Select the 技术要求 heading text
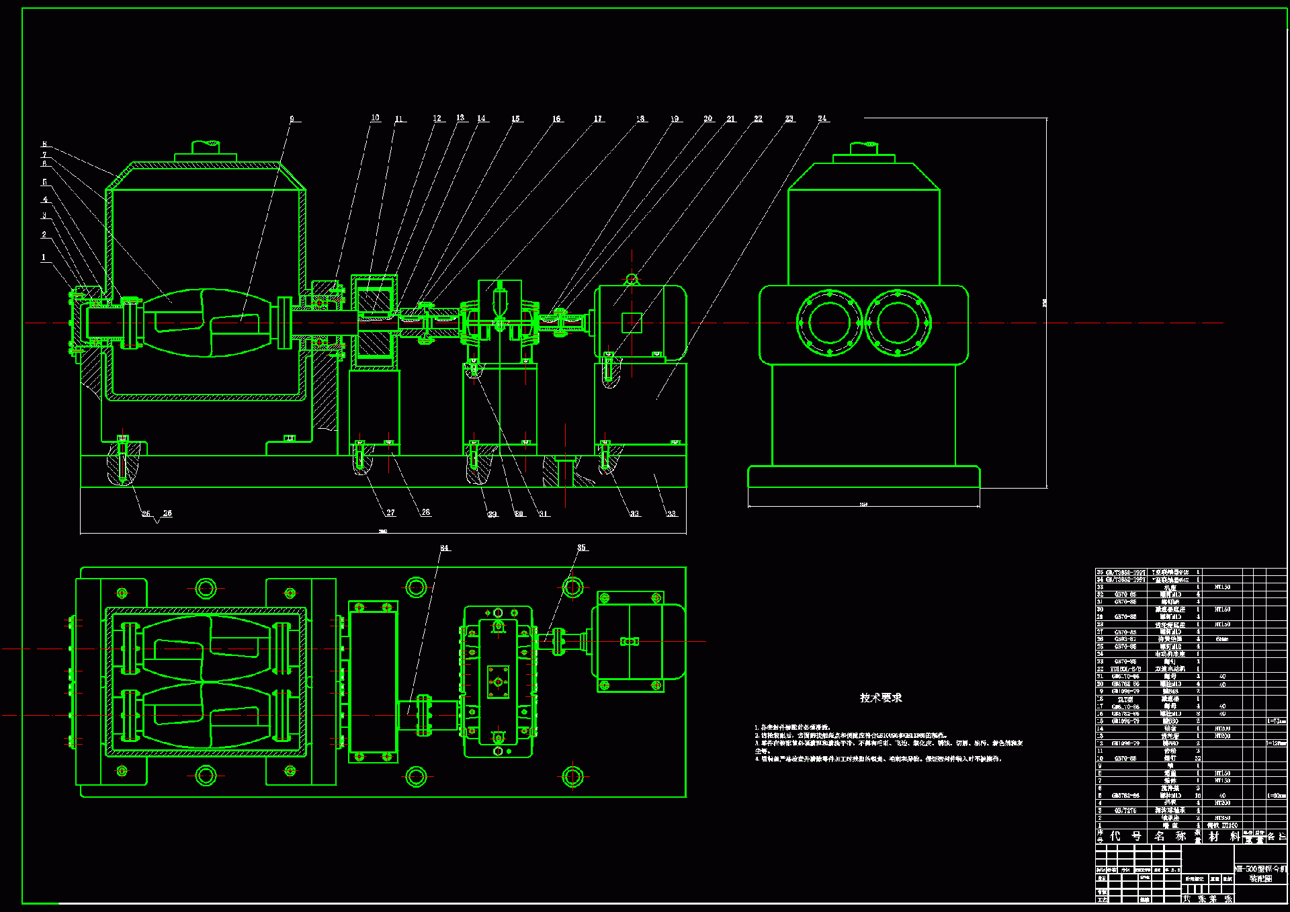Viewport: 1290px width, 912px height. (x=881, y=698)
